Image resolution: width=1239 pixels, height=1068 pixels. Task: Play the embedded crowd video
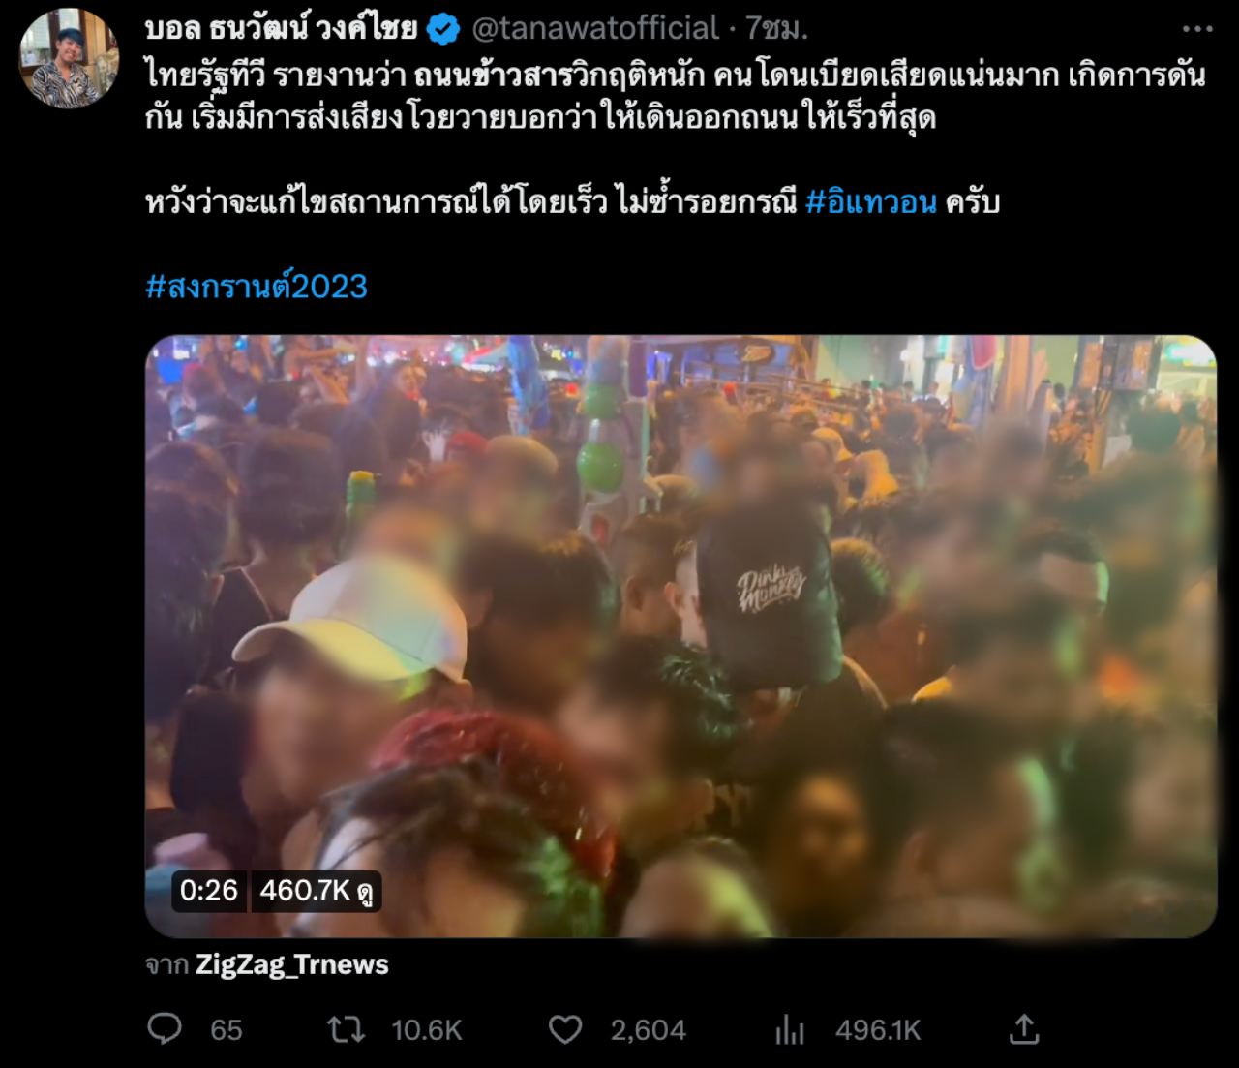click(x=680, y=636)
